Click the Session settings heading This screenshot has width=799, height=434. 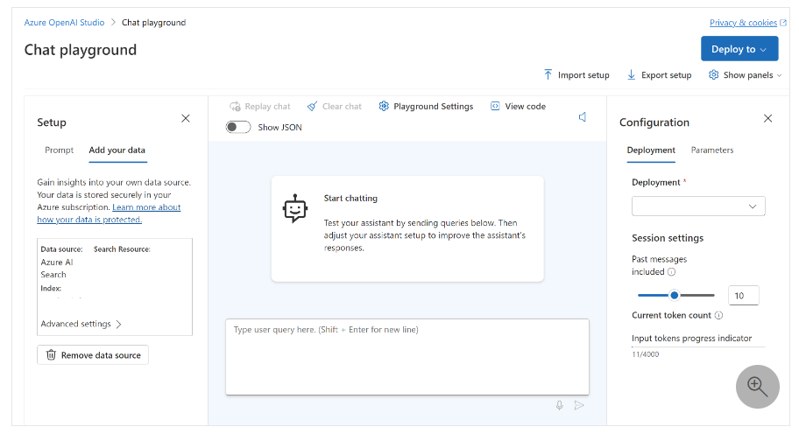click(668, 238)
